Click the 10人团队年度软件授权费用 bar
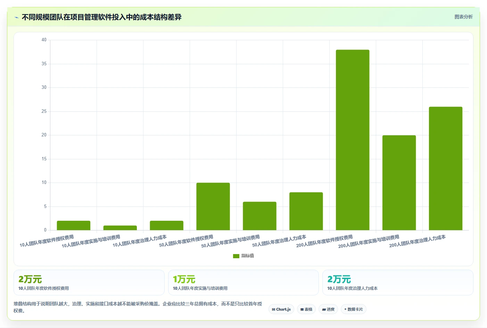 pyautogui.click(x=74, y=225)
